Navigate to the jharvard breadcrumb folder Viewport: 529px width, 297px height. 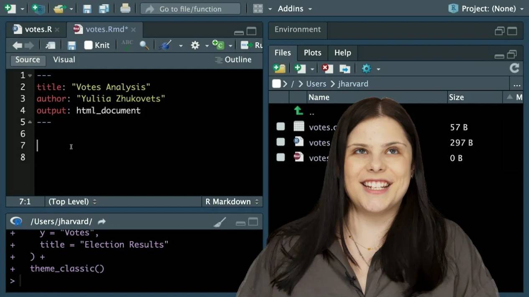(x=353, y=84)
